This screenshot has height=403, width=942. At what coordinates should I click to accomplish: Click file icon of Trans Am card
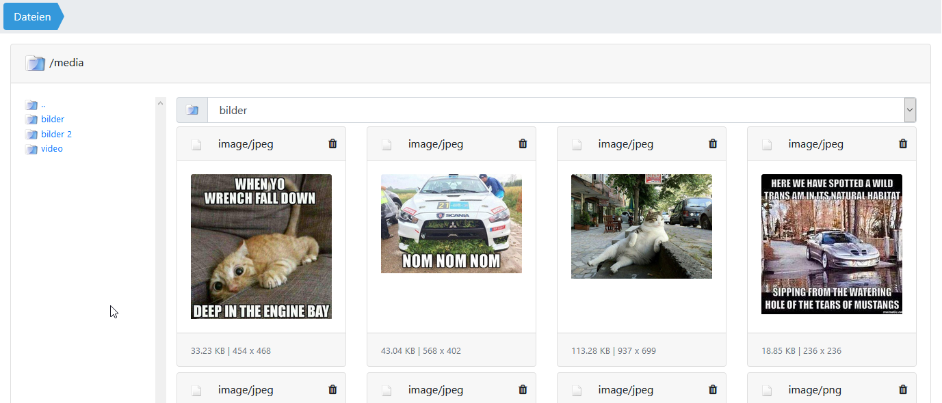pyautogui.click(x=767, y=144)
